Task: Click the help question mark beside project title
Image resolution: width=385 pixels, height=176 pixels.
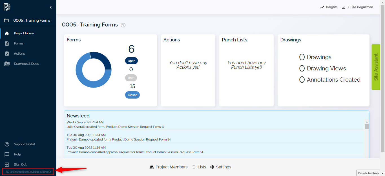Action: 123,25
